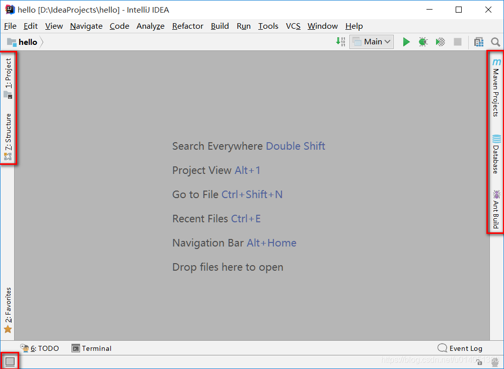Click the IntelliJ IDEA logo in title bar
Screen dimensions: 504x369
(x=10, y=10)
